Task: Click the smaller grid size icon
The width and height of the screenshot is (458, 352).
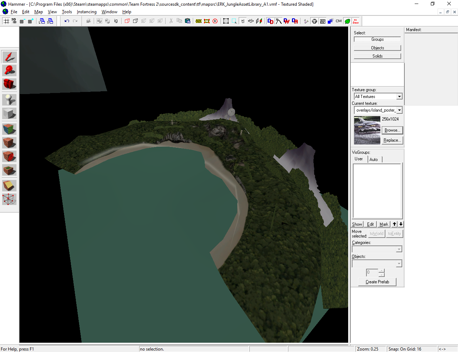Action: (x=22, y=21)
